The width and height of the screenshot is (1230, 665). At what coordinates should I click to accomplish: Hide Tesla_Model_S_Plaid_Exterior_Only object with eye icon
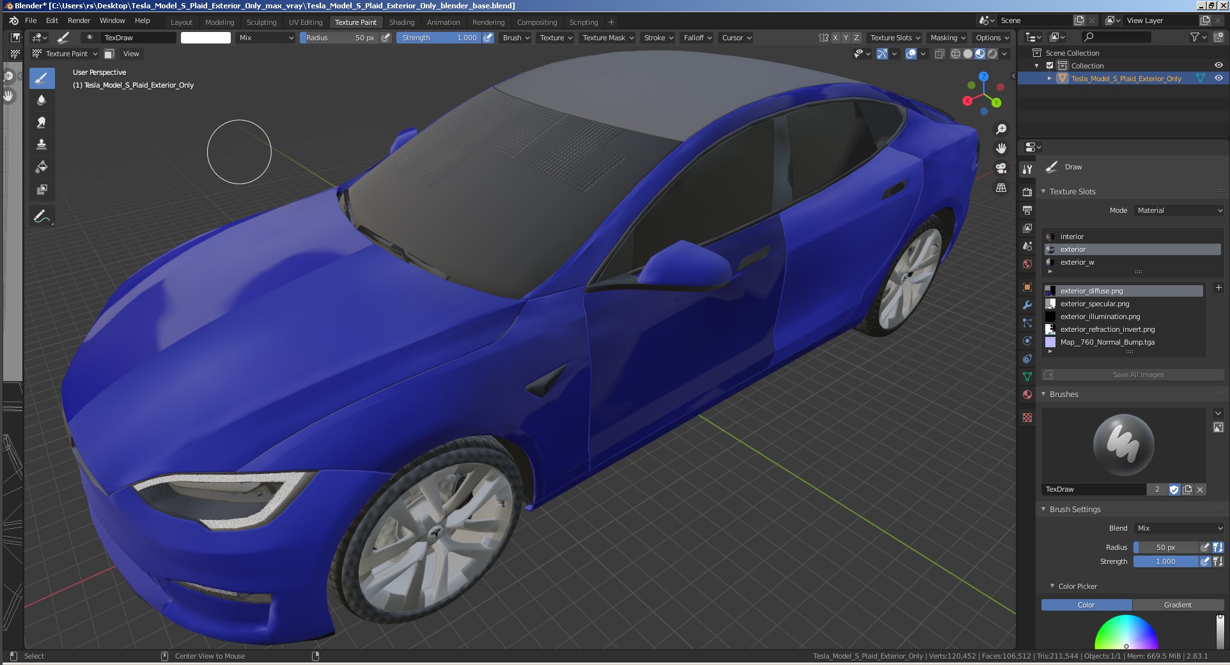click(x=1218, y=78)
